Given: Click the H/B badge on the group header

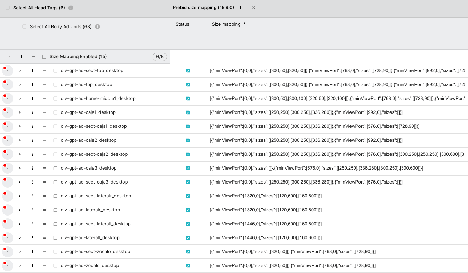Looking at the screenshot, I should tap(160, 56).
